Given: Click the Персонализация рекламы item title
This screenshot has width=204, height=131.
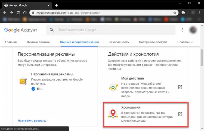Looking at the screenshot, I should (x=52, y=74).
